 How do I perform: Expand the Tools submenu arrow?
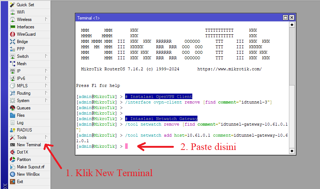[47, 137]
